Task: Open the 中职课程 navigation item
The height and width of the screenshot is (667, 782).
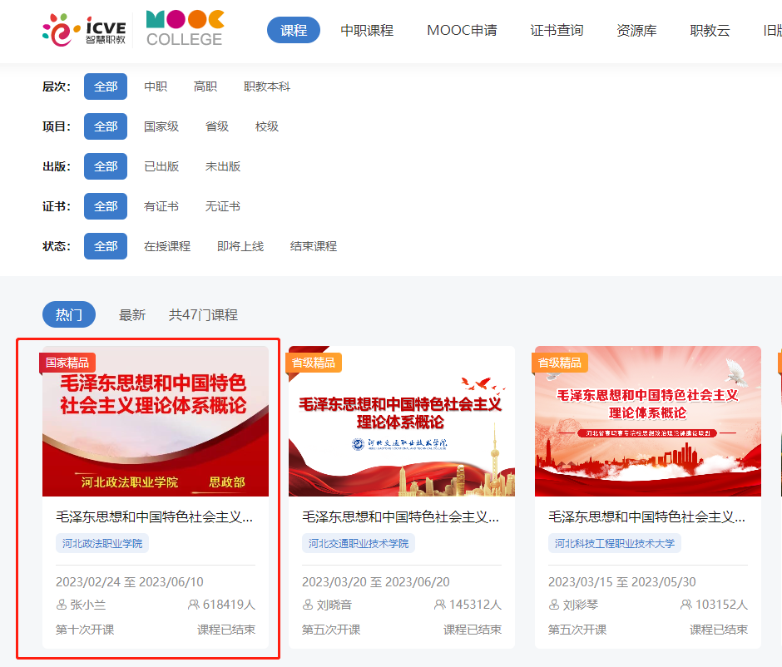Action: click(367, 30)
